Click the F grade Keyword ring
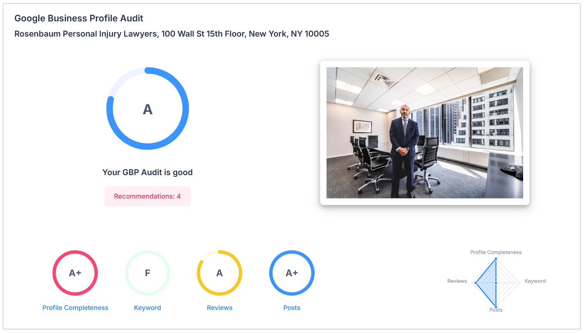Screen dimensions: 584x333 147,273
